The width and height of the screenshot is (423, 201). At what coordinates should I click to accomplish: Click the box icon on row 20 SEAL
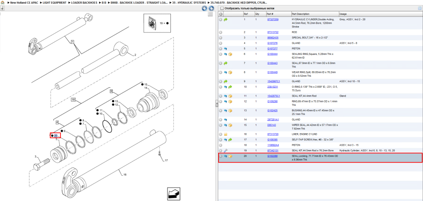[230, 156]
